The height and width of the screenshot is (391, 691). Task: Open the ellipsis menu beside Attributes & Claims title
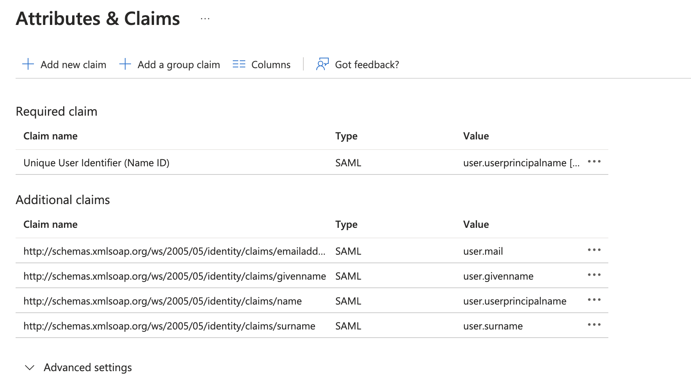point(205,19)
